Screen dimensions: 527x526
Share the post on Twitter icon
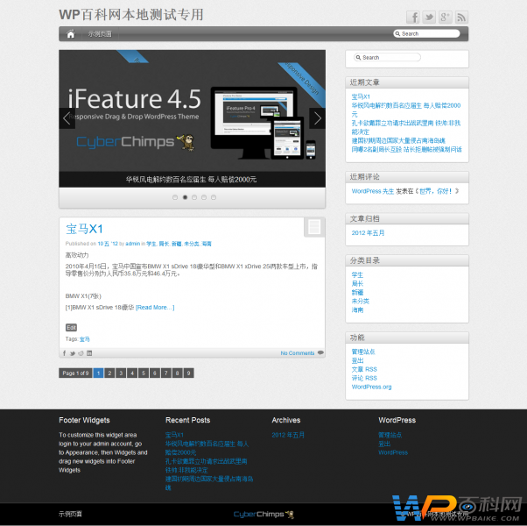point(73,353)
